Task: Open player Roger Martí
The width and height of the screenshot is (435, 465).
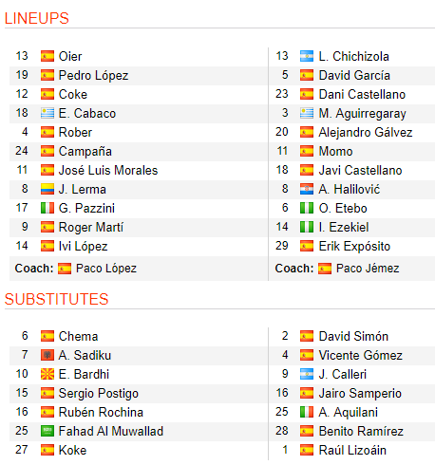Action: pyautogui.click(x=91, y=227)
